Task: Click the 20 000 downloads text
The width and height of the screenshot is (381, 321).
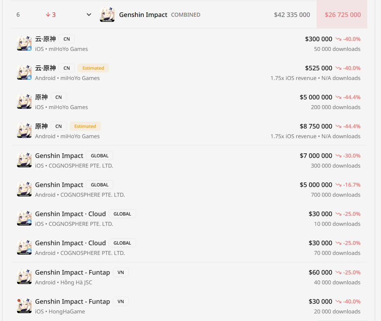Action: click(x=337, y=311)
